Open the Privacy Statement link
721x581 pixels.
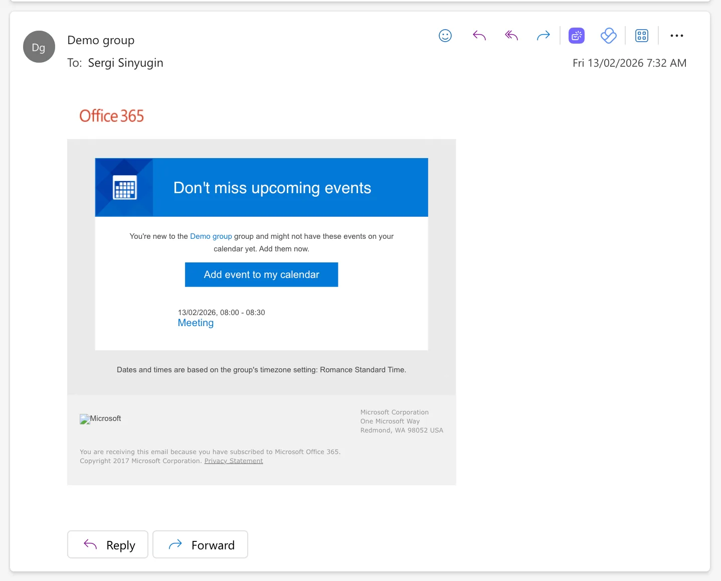tap(233, 461)
